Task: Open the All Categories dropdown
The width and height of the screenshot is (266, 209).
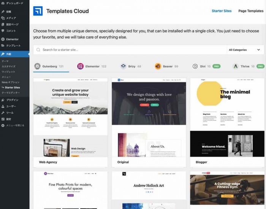Action: [x=245, y=50]
